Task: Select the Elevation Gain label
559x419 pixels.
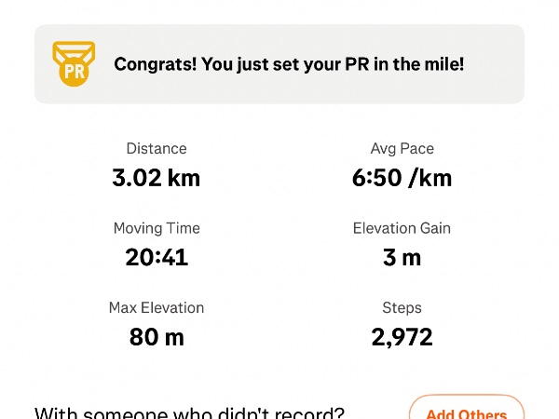Action: pos(402,228)
